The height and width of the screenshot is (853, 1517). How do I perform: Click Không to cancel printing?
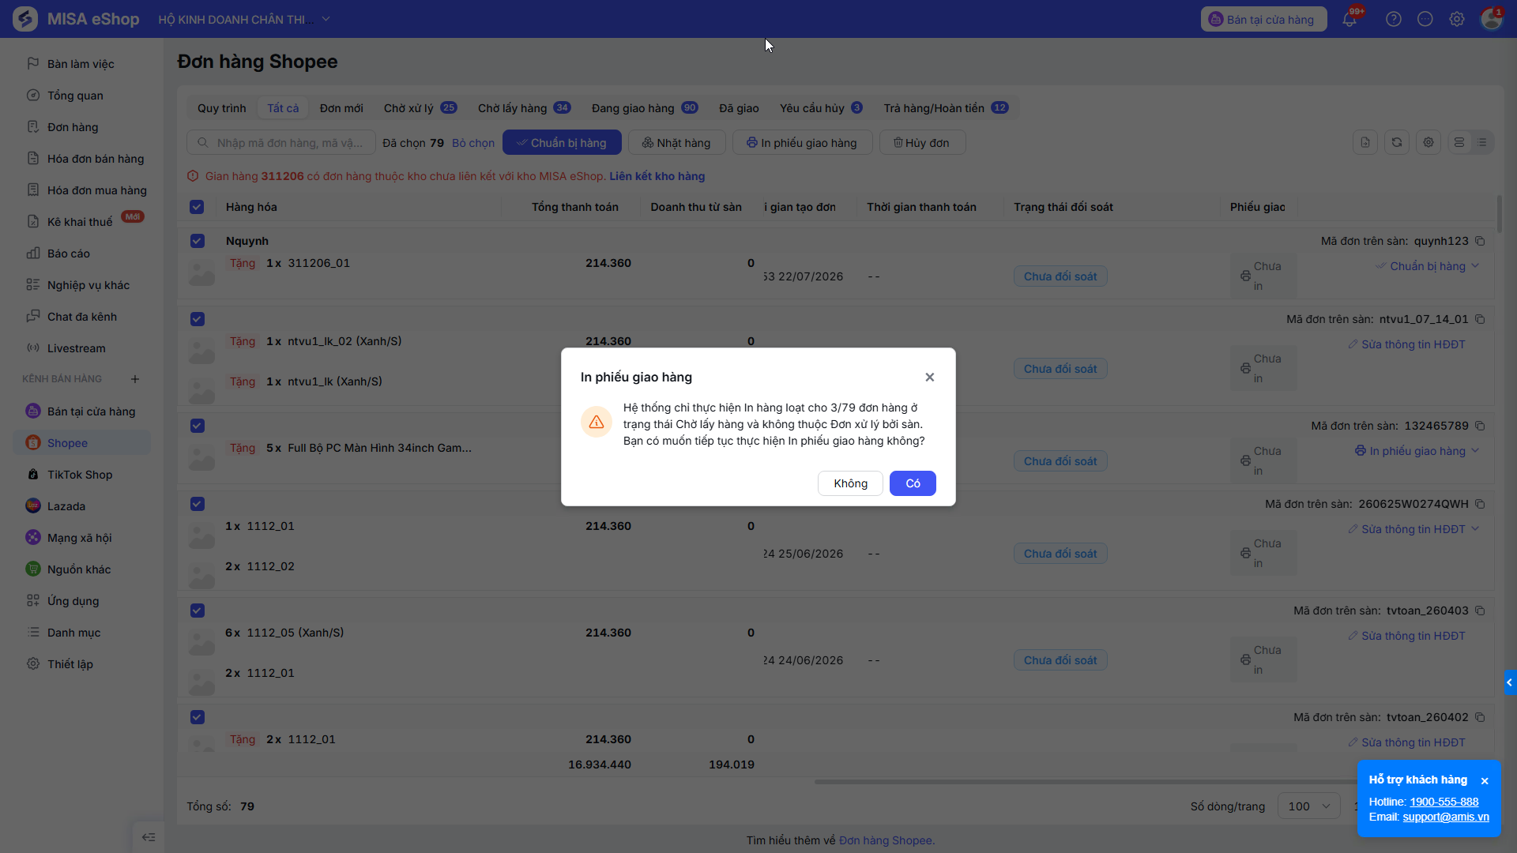pyautogui.click(x=850, y=483)
